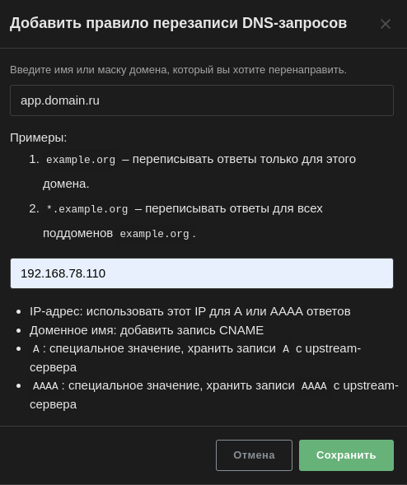Viewport: 407px width, 485px height.
Task: Click the text переписывать ответы для всех
Action: tap(234, 208)
